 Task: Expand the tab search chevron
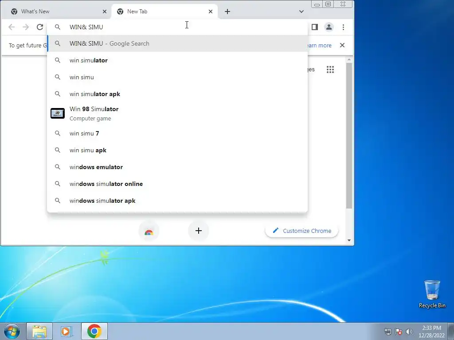click(301, 12)
